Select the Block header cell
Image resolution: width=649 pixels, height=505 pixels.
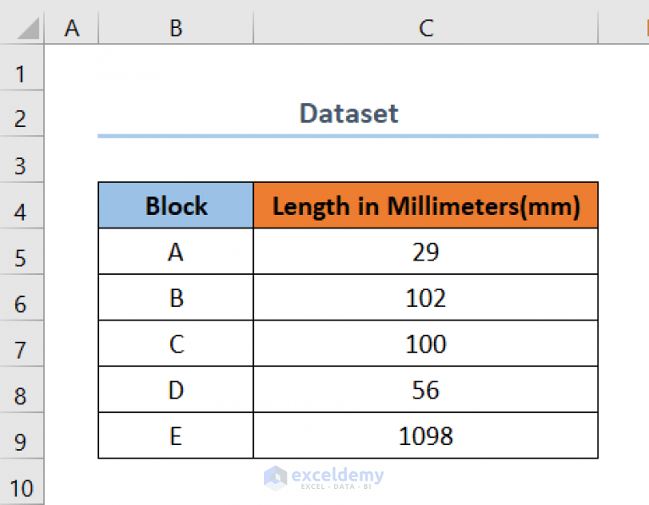pyautogui.click(x=176, y=206)
